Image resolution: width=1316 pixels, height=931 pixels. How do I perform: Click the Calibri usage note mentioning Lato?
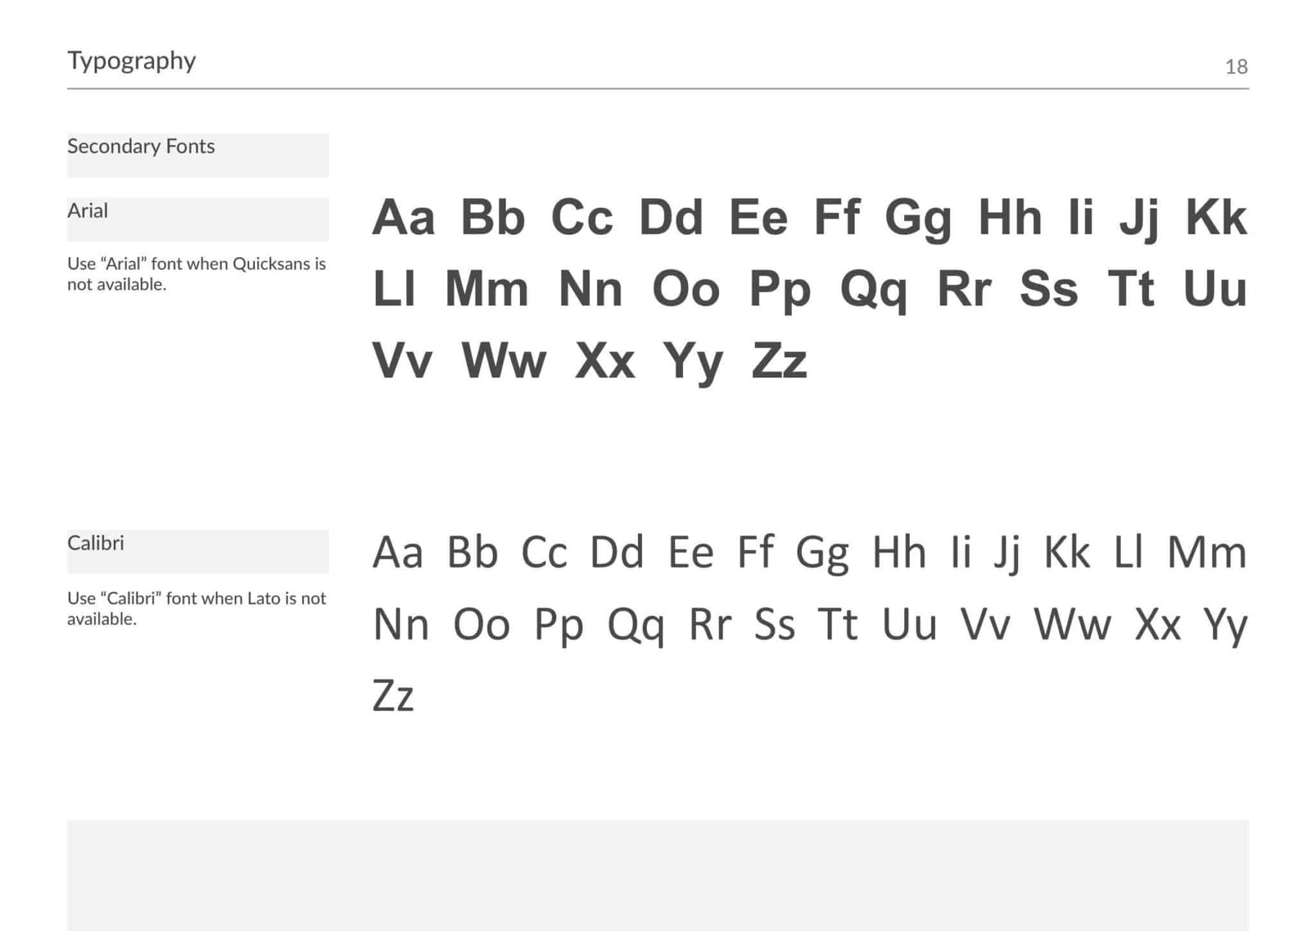tap(197, 608)
